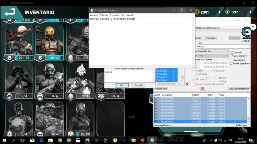257x144 pixels.
Task: Enable the Unrandomizer checkbox
Action: click(x=231, y=60)
